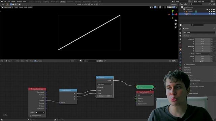
Task: Click the Location X value field
Action: (202, 39)
